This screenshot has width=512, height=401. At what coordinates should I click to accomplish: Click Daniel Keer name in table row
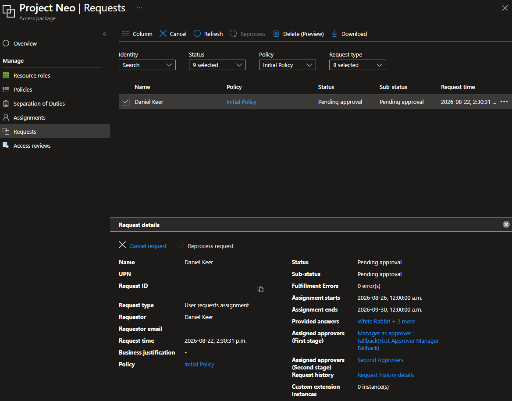coord(149,102)
